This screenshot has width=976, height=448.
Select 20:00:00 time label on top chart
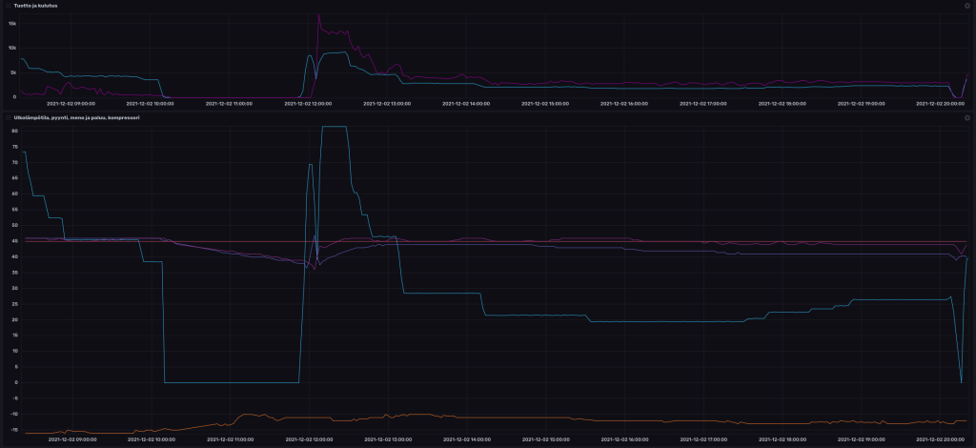click(x=939, y=103)
